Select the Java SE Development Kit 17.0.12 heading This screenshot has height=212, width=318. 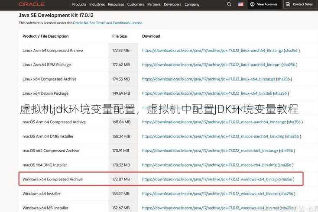click(x=56, y=16)
